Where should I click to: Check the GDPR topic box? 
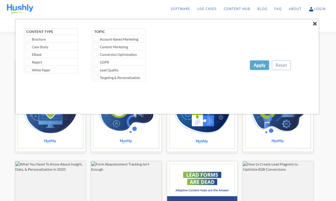pos(96,62)
